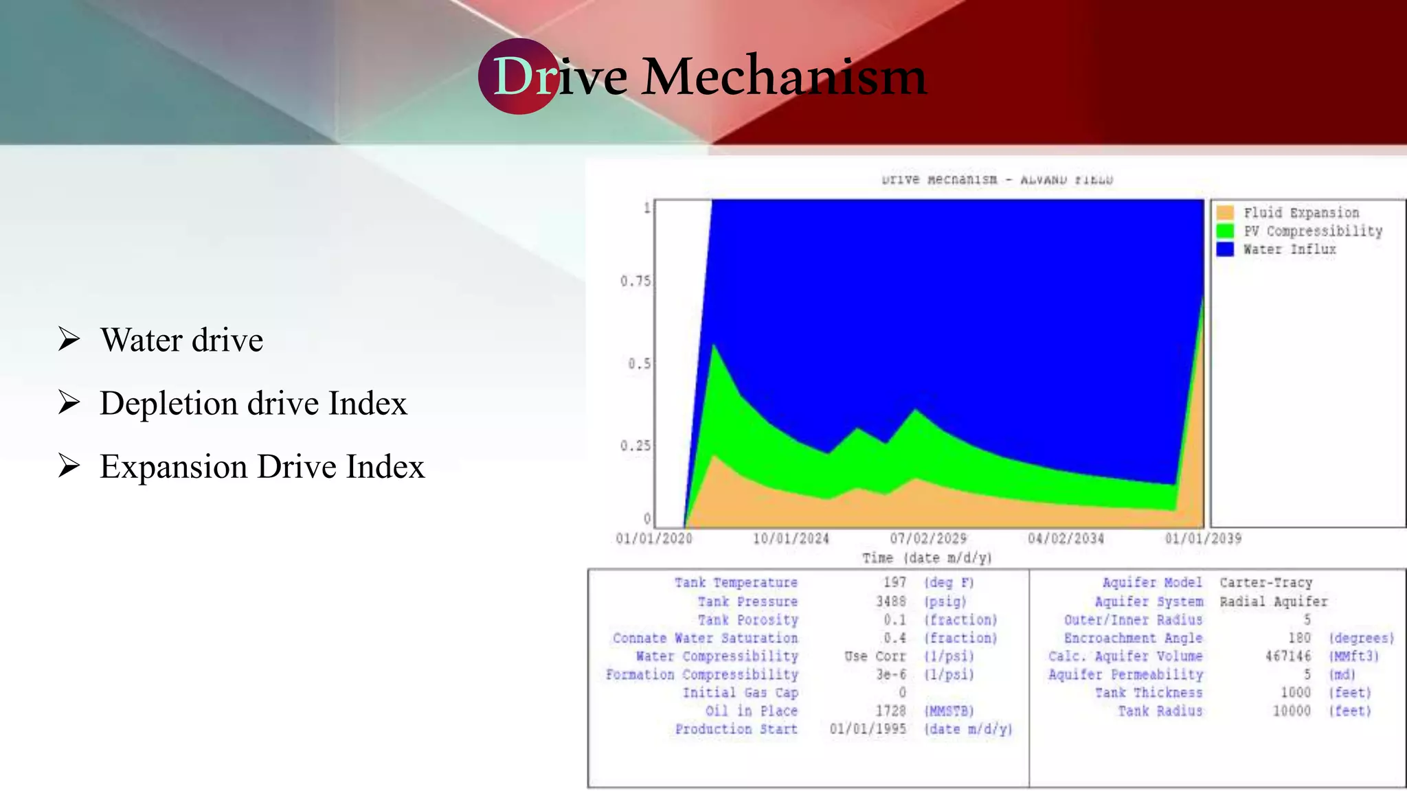Click the Expansion Drive Index bullet arrow
Viewport: 1407px width, 791px height.
69,466
